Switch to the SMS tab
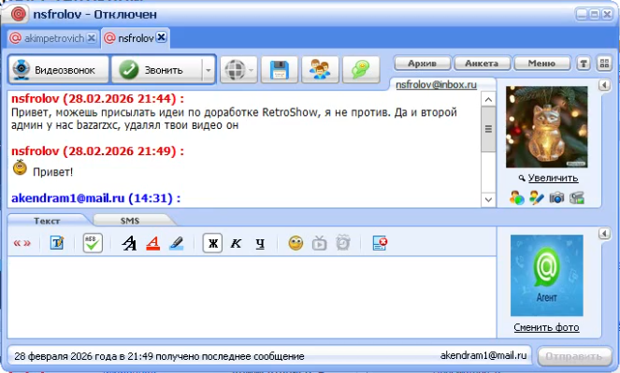This screenshot has width=620, height=373. click(x=130, y=221)
